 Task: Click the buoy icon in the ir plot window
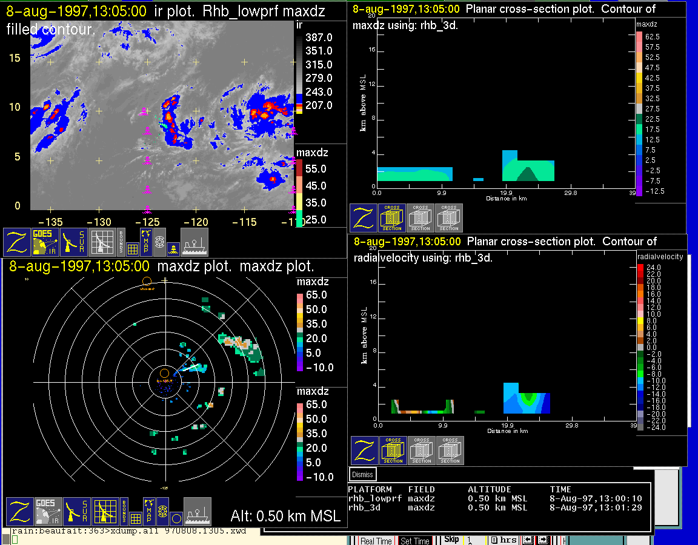(x=173, y=249)
